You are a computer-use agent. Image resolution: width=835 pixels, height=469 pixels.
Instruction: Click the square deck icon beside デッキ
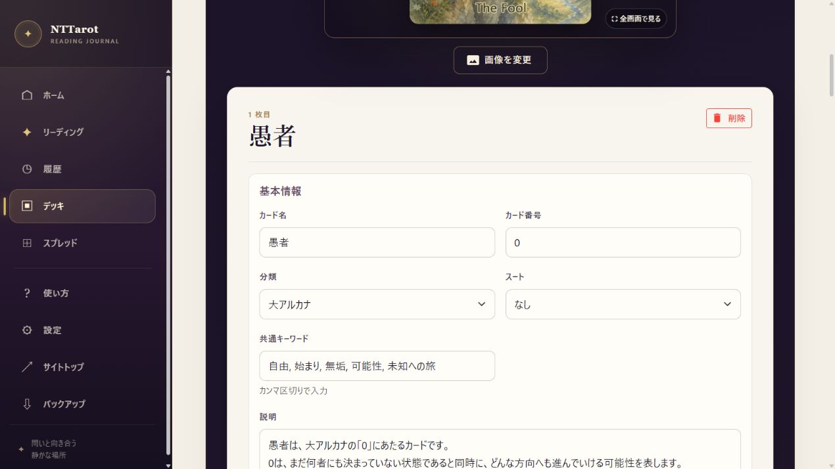pyautogui.click(x=27, y=206)
